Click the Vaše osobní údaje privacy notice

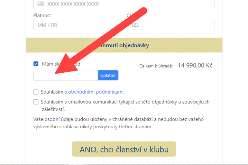[x=118, y=123]
